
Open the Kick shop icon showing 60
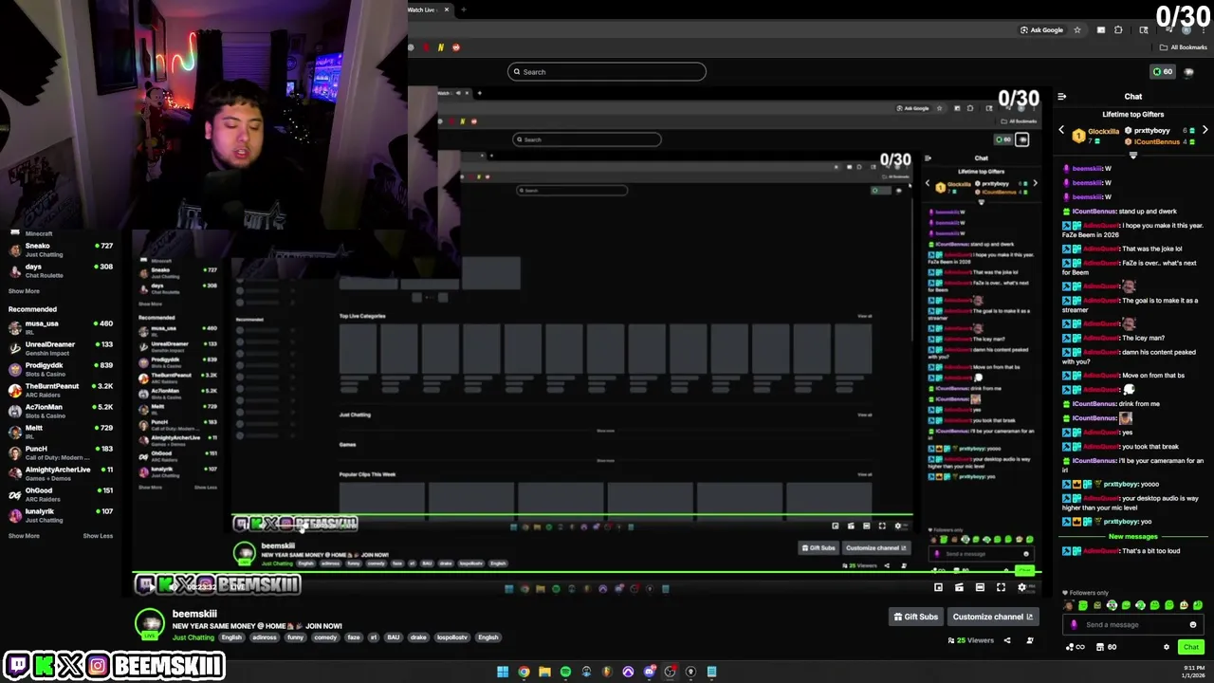tap(1106, 647)
